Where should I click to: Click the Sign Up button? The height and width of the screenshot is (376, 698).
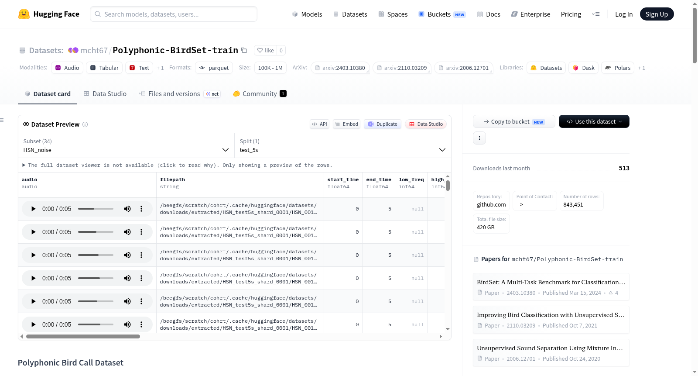[657, 14]
